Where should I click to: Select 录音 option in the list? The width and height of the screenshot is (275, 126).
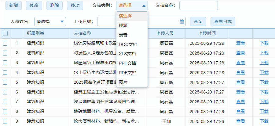[x=123, y=35]
